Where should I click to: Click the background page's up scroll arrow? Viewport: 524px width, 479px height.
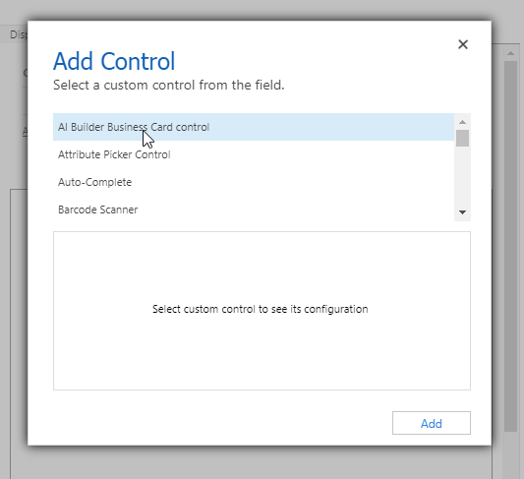[510, 53]
